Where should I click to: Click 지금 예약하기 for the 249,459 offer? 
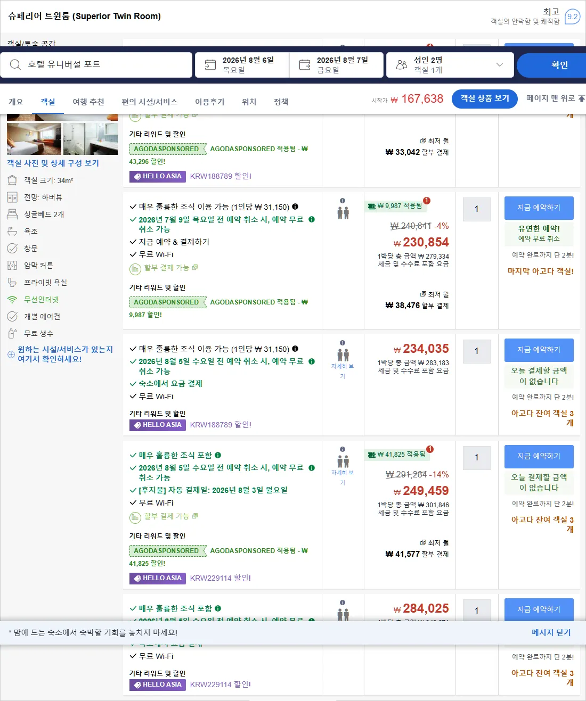click(539, 456)
